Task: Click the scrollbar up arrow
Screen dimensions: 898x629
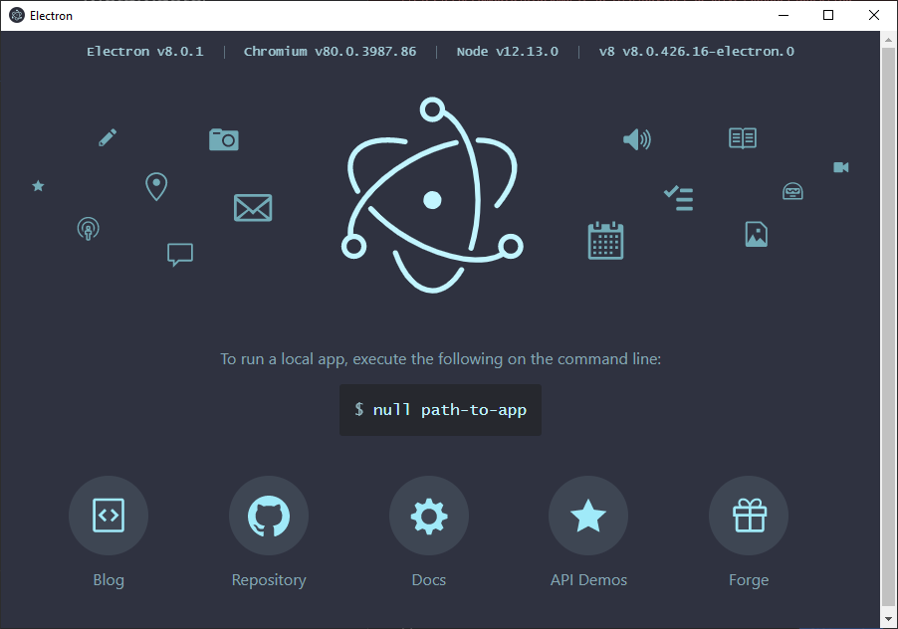Action: coord(888,40)
